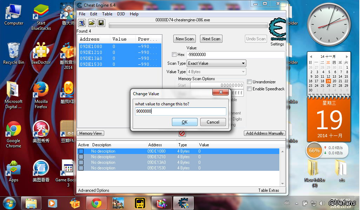Go to previous month in calendar
Viewport: 360px width, 210px height.
point(311,57)
